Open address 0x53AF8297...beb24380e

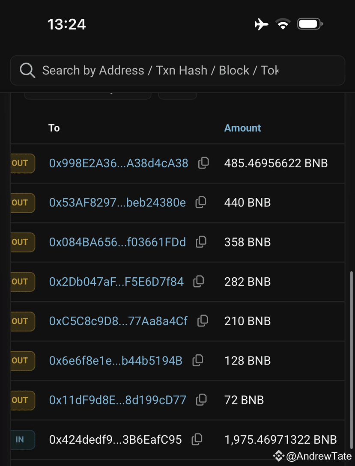pos(117,203)
